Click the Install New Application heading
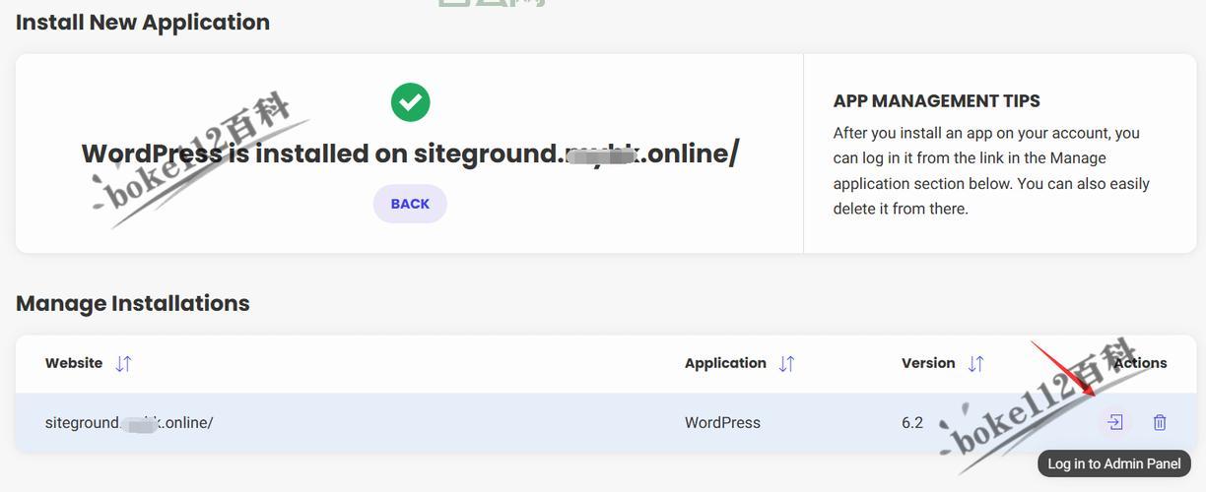 pyautogui.click(x=143, y=22)
